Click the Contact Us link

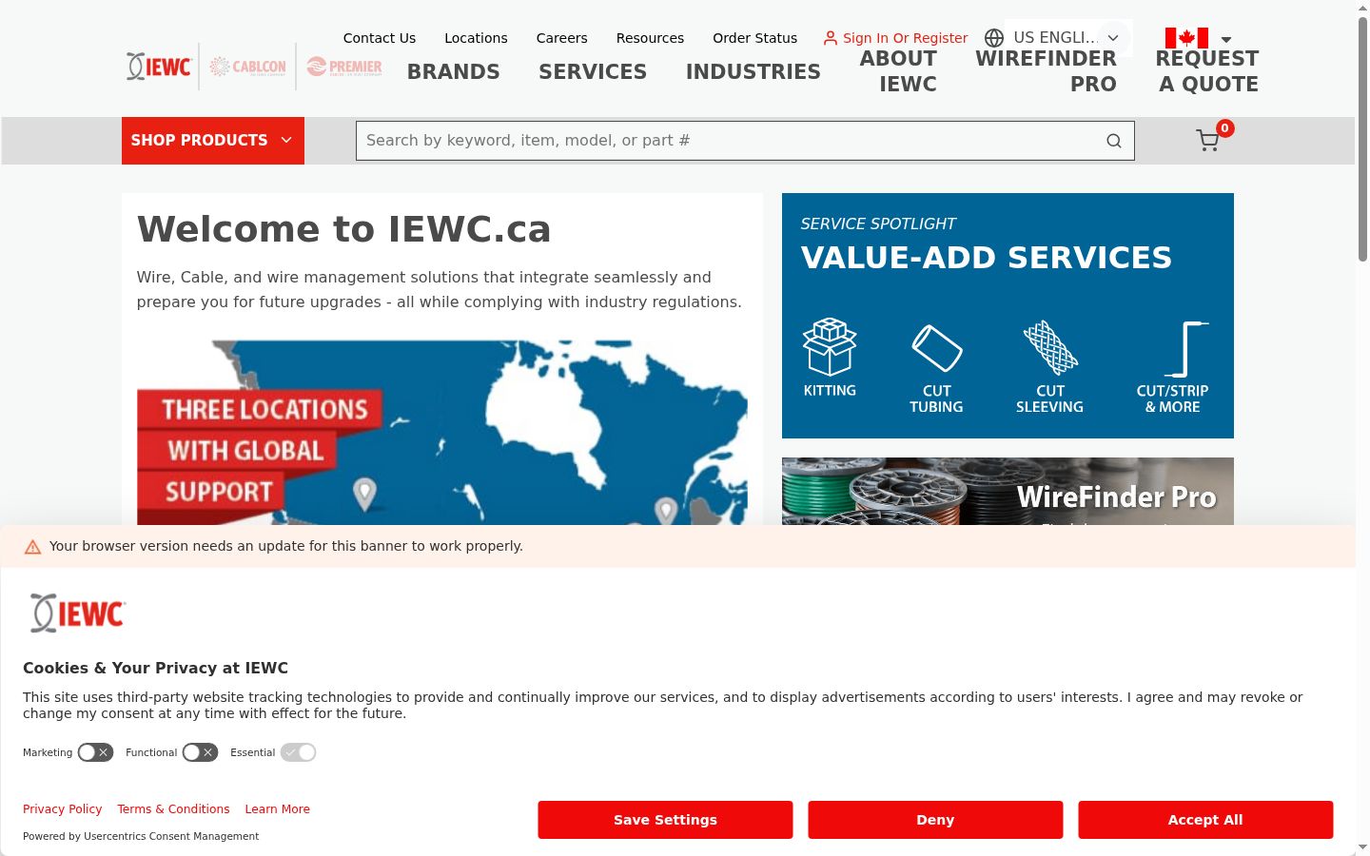pos(380,38)
